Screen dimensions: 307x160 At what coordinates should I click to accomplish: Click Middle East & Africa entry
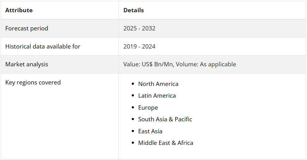click(166, 143)
